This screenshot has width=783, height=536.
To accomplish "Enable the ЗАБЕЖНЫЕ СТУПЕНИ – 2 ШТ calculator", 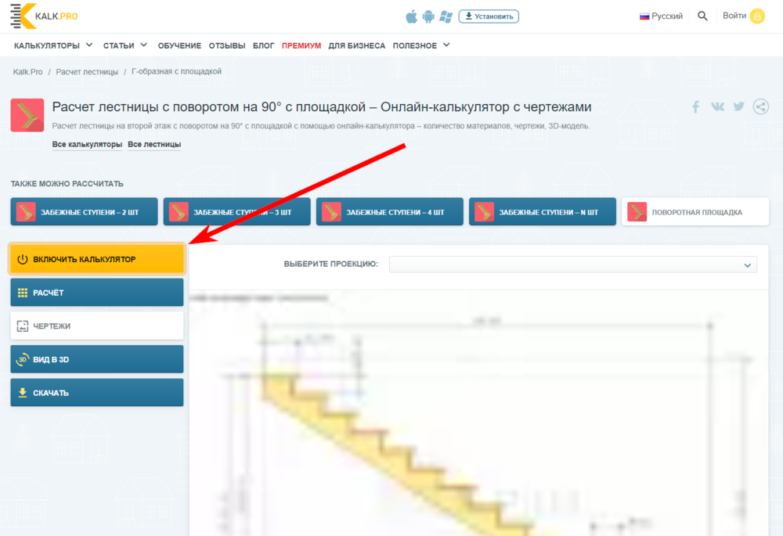I will click(84, 211).
